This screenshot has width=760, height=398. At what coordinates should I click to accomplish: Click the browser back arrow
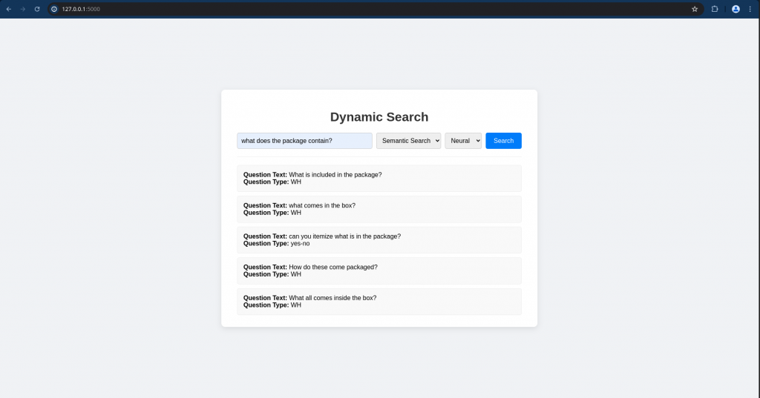point(8,9)
